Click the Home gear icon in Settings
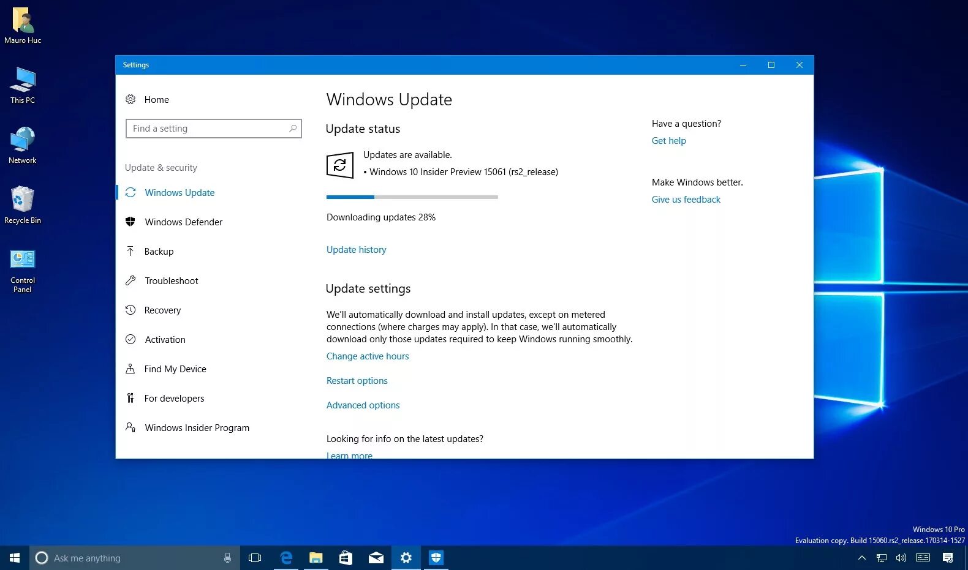This screenshot has width=968, height=570. (x=130, y=99)
